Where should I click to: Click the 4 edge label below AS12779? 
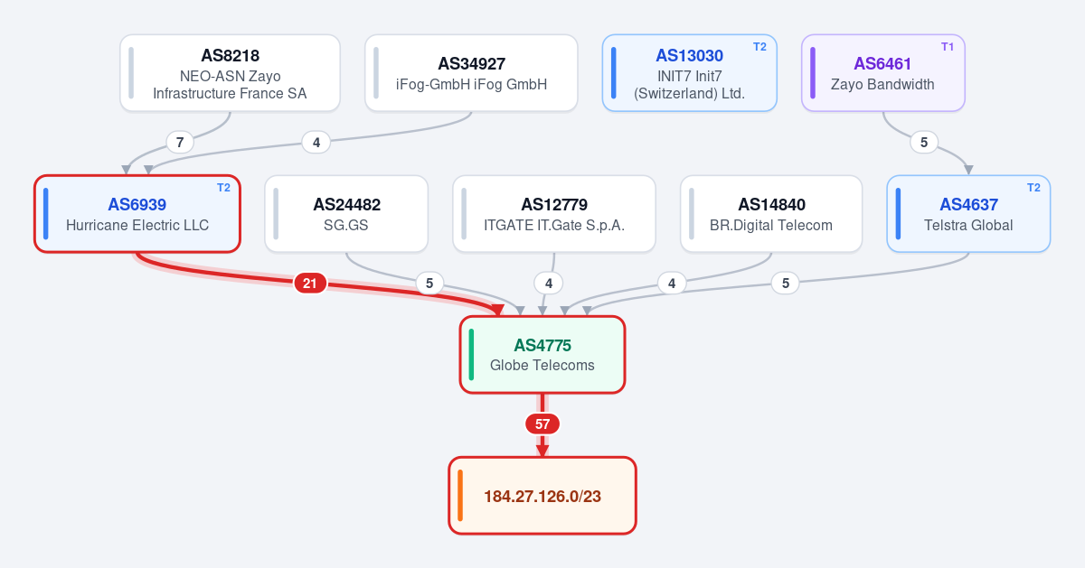point(549,284)
